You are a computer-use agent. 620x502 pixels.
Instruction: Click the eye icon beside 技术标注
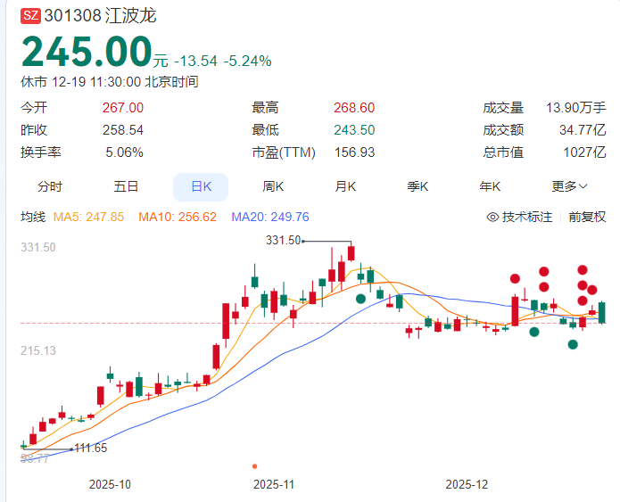pos(492,217)
